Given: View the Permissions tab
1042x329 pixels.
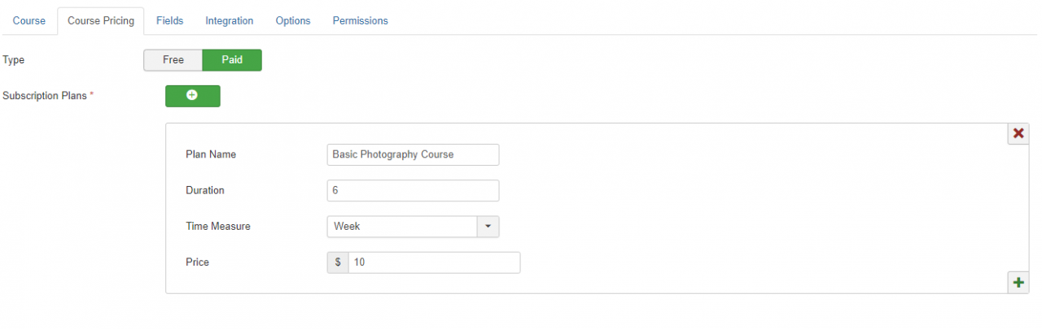Looking at the screenshot, I should [360, 20].
